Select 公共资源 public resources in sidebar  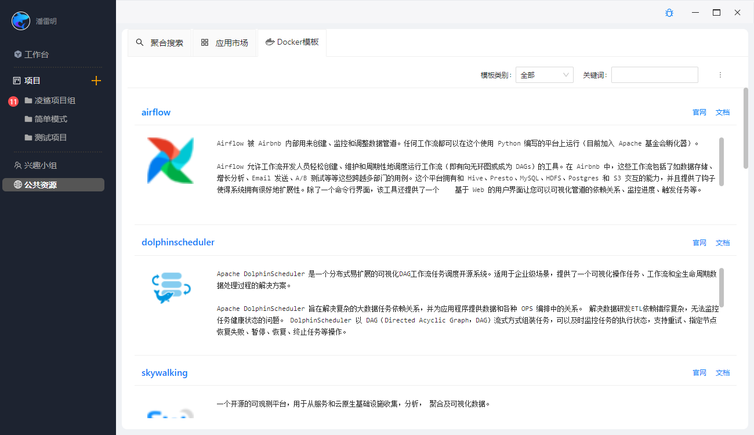pos(40,185)
